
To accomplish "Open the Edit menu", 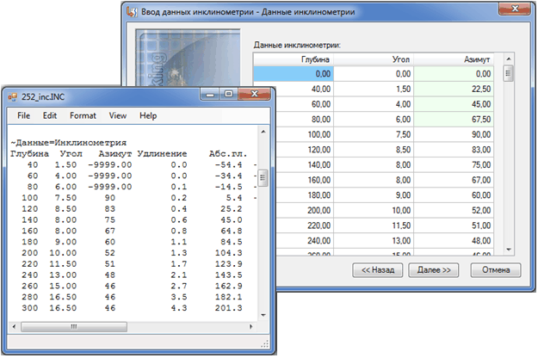I will coord(50,115).
